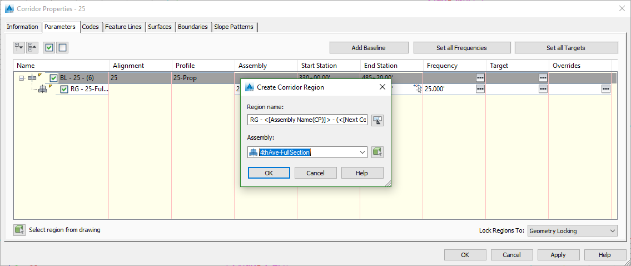
Task: Open the Lock Regions To dropdown
Action: click(x=612, y=231)
